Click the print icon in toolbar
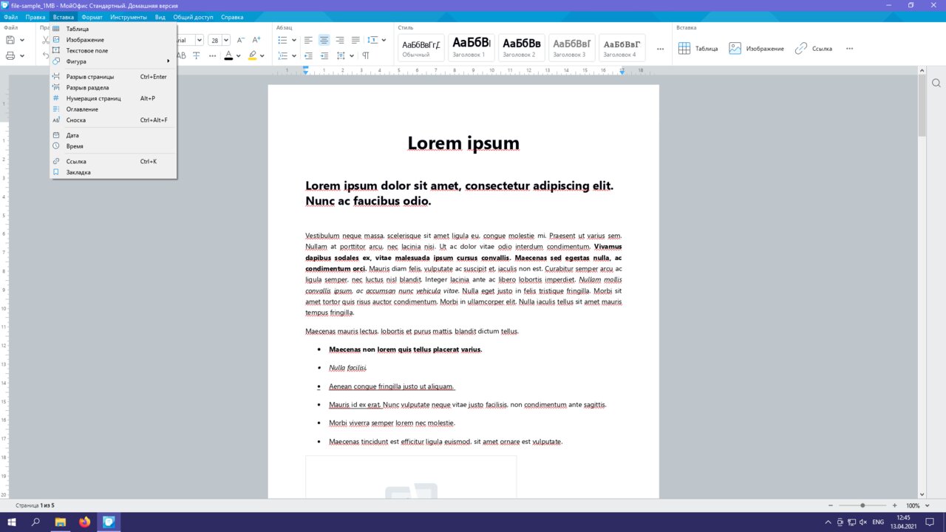This screenshot has width=946, height=532. 10,55
